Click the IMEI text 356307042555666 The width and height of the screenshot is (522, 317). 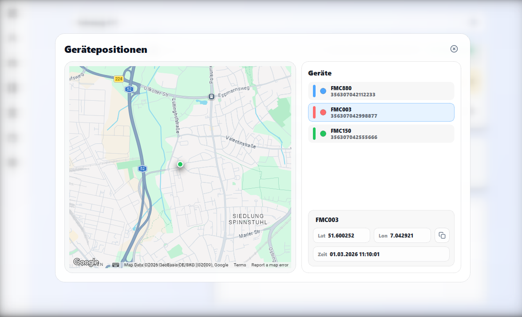[354, 137]
